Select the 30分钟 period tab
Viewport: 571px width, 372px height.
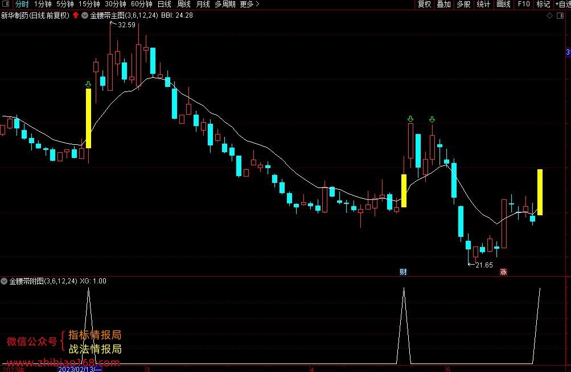coord(116,5)
